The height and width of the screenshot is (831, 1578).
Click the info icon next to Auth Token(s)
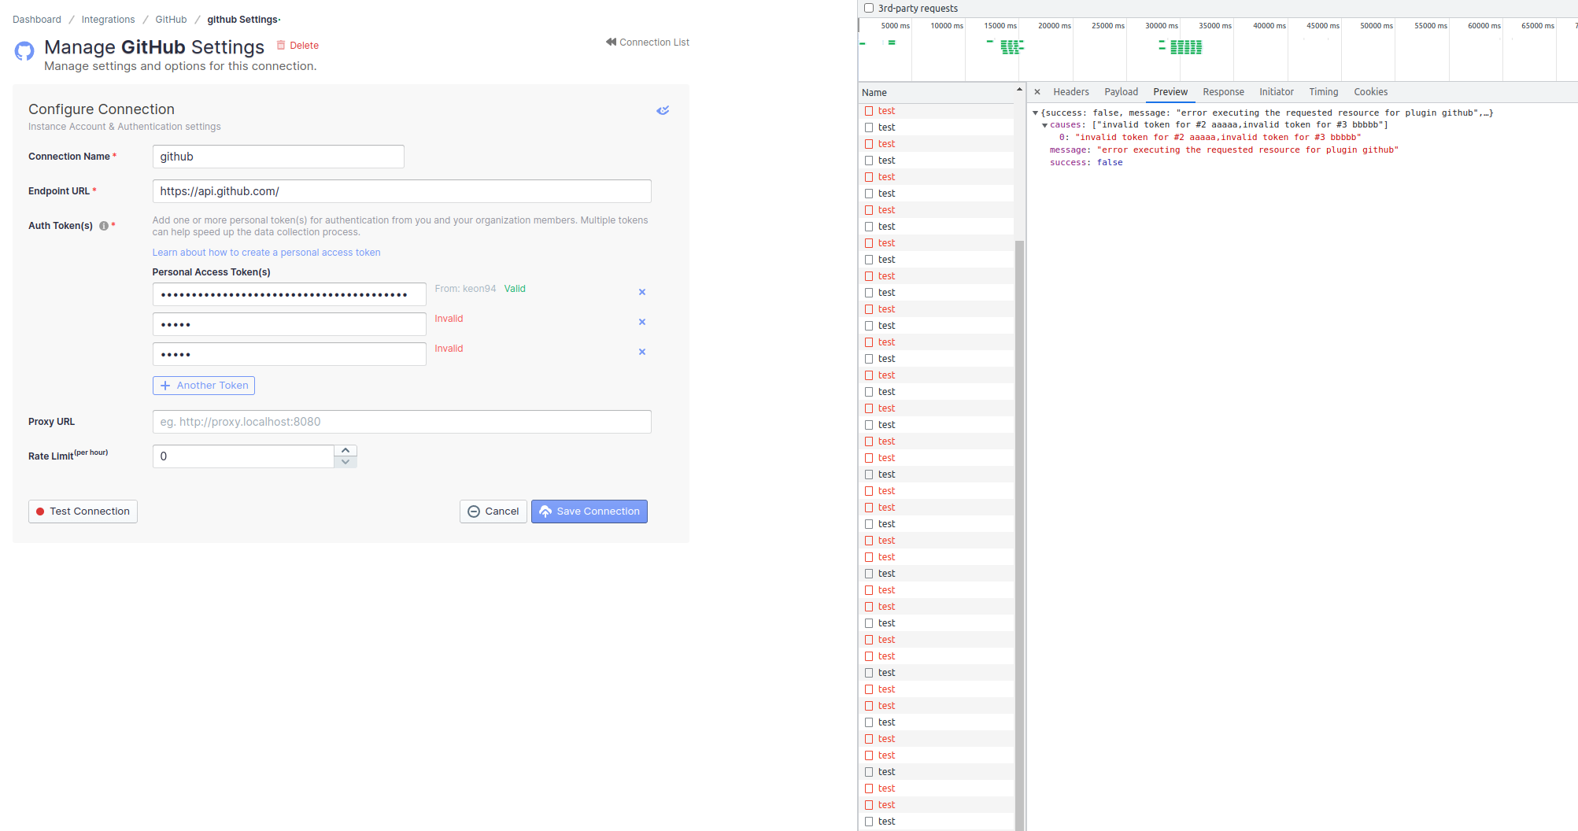(103, 226)
